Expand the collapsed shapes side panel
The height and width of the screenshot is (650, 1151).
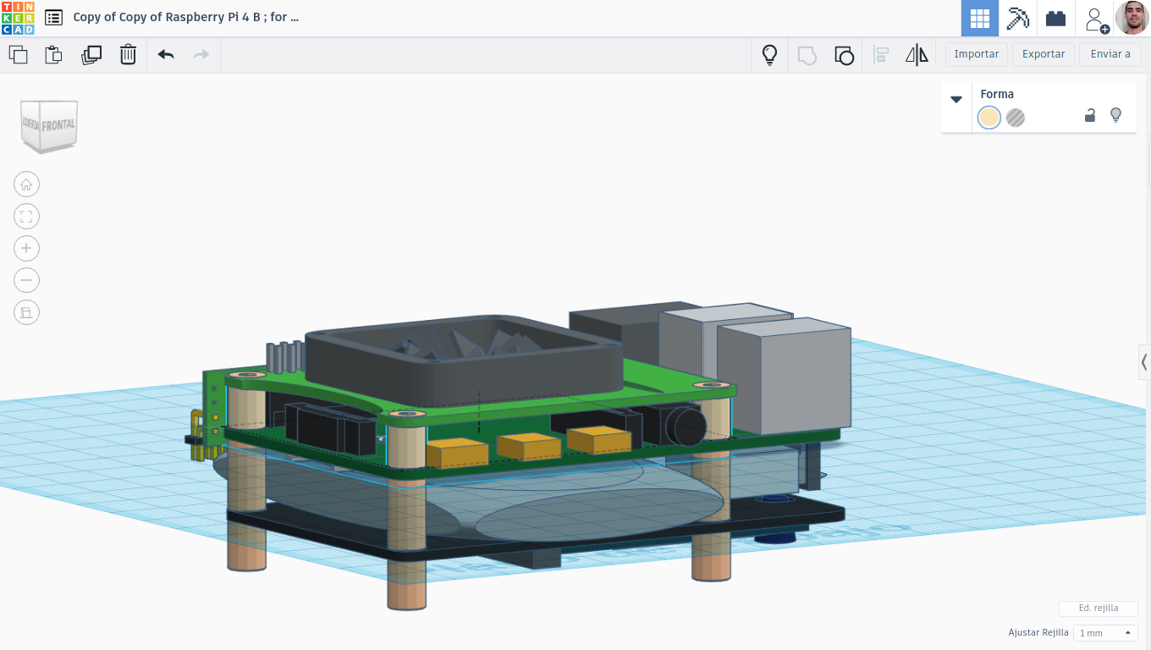pos(1144,362)
